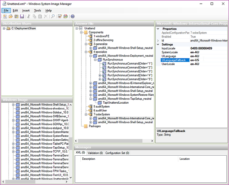Screen dimensions: 229x185
Task: Click the Components folder icon
Action: coord(86,32)
